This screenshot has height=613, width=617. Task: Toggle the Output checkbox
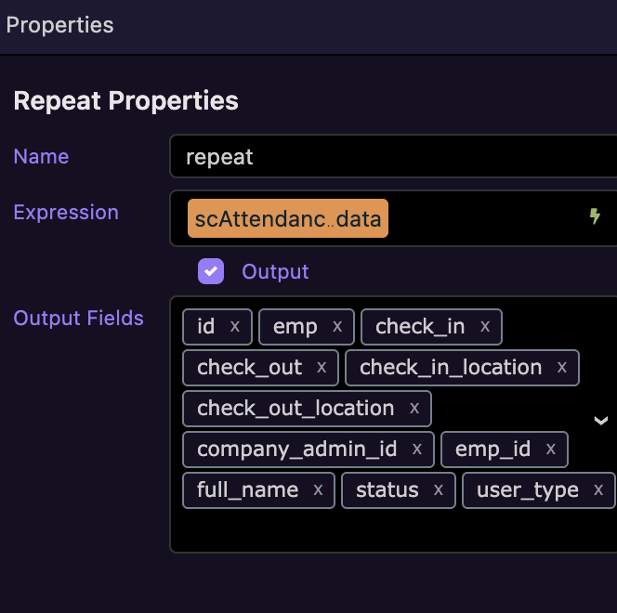click(x=211, y=271)
